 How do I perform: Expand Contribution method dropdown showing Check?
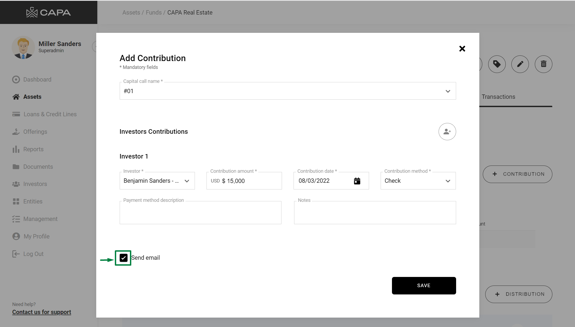coord(418,181)
